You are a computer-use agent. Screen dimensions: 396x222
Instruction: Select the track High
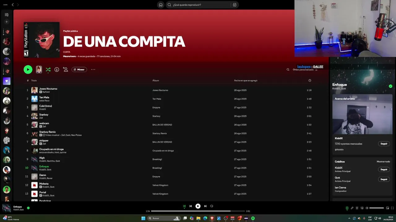[42, 158]
